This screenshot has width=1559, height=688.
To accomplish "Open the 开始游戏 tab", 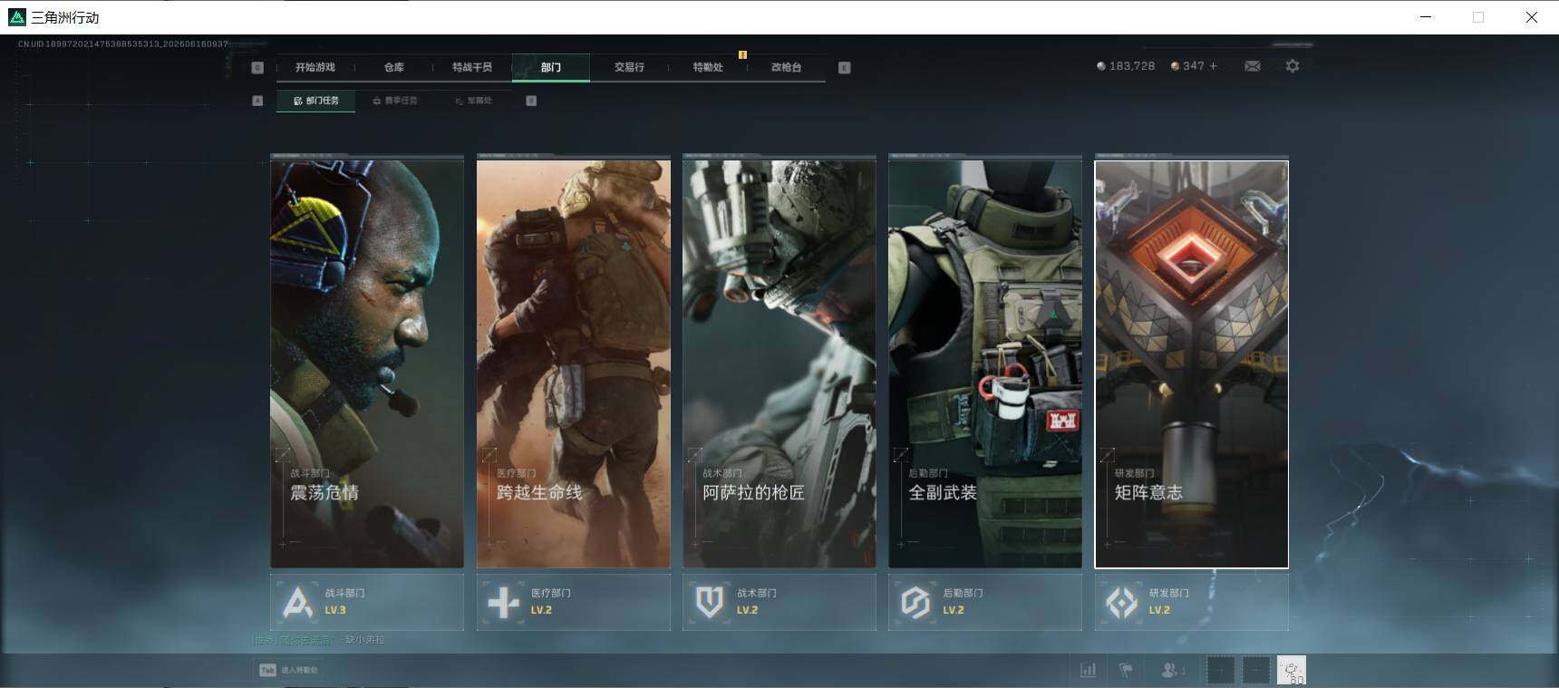I will point(315,67).
